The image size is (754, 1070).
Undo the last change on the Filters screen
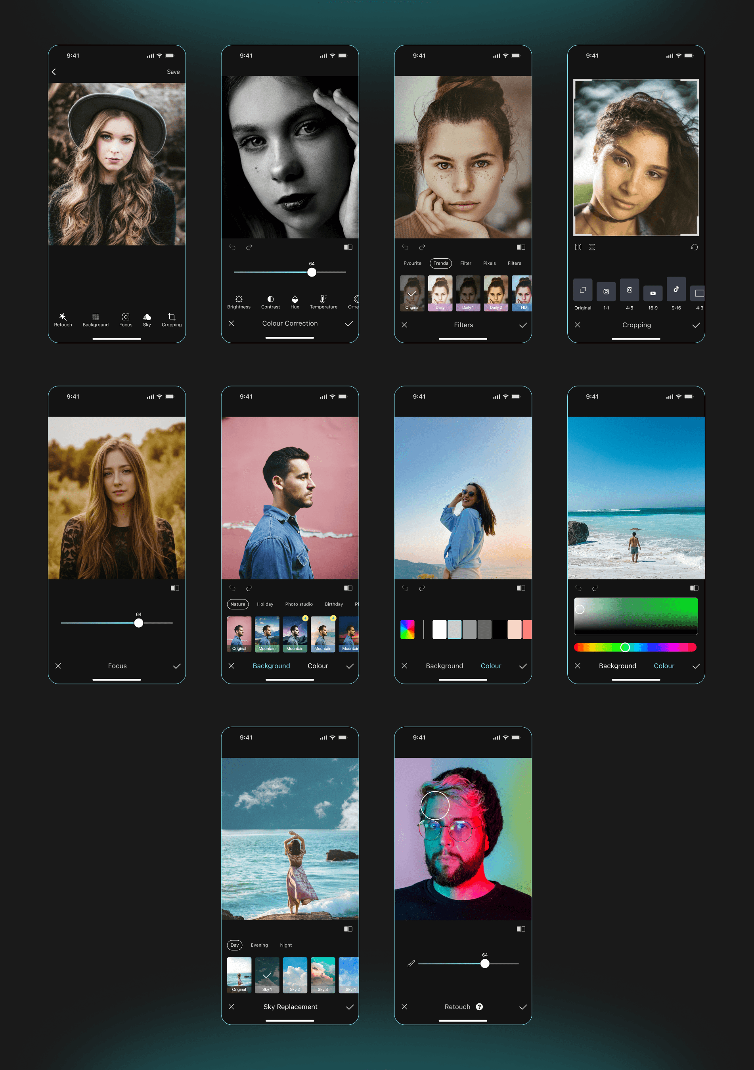(x=405, y=247)
